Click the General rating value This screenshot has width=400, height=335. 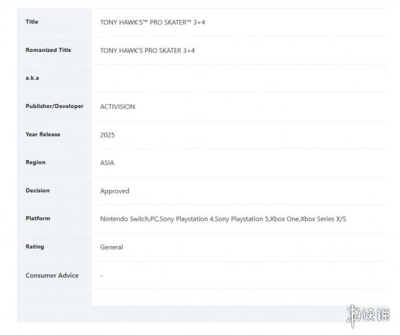click(x=112, y=247)
